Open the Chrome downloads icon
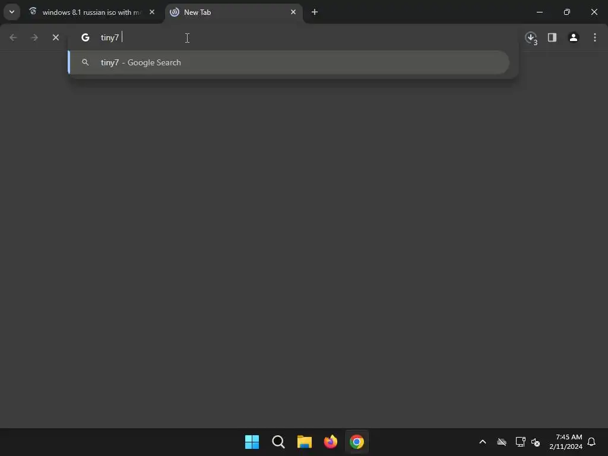This screenshot has height=456, width=608. click(x=531, y=37)
